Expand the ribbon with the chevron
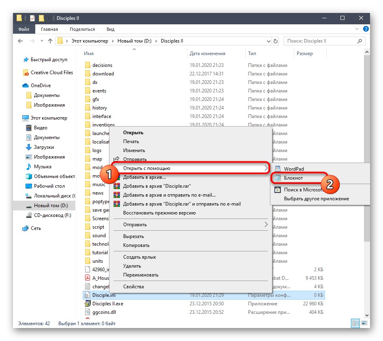Screen dimensions: 383x341 [357, 29]
